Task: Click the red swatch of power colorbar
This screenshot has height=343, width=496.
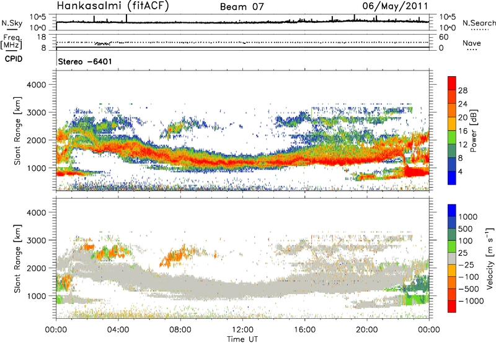Action: click(x=452, y=82)
